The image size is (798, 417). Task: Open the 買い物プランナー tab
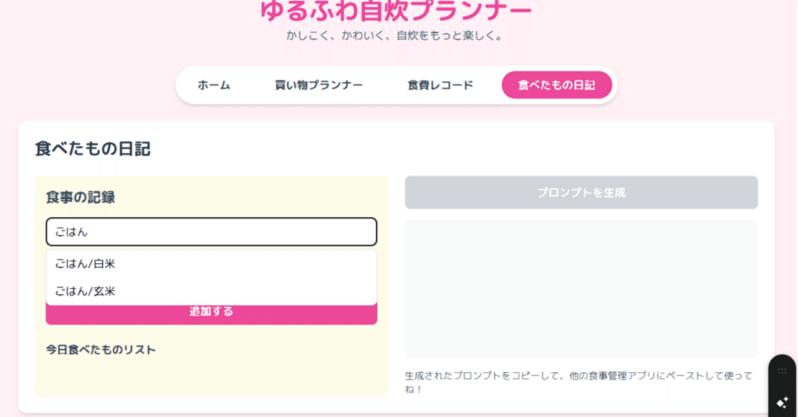(319, 85)
